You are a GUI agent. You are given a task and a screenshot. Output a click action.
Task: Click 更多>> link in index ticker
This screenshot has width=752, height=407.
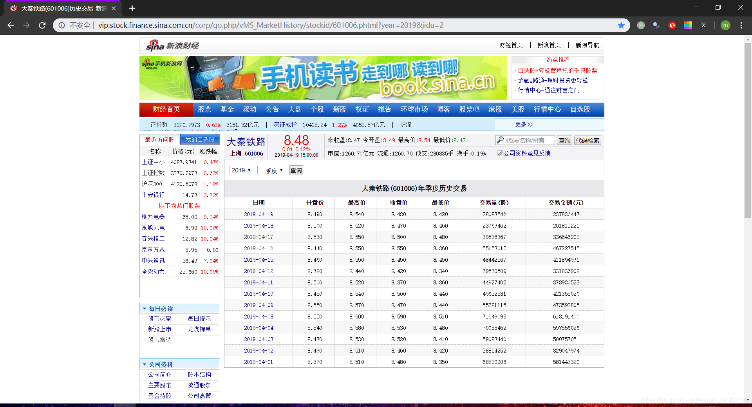(x=524, y=125)
